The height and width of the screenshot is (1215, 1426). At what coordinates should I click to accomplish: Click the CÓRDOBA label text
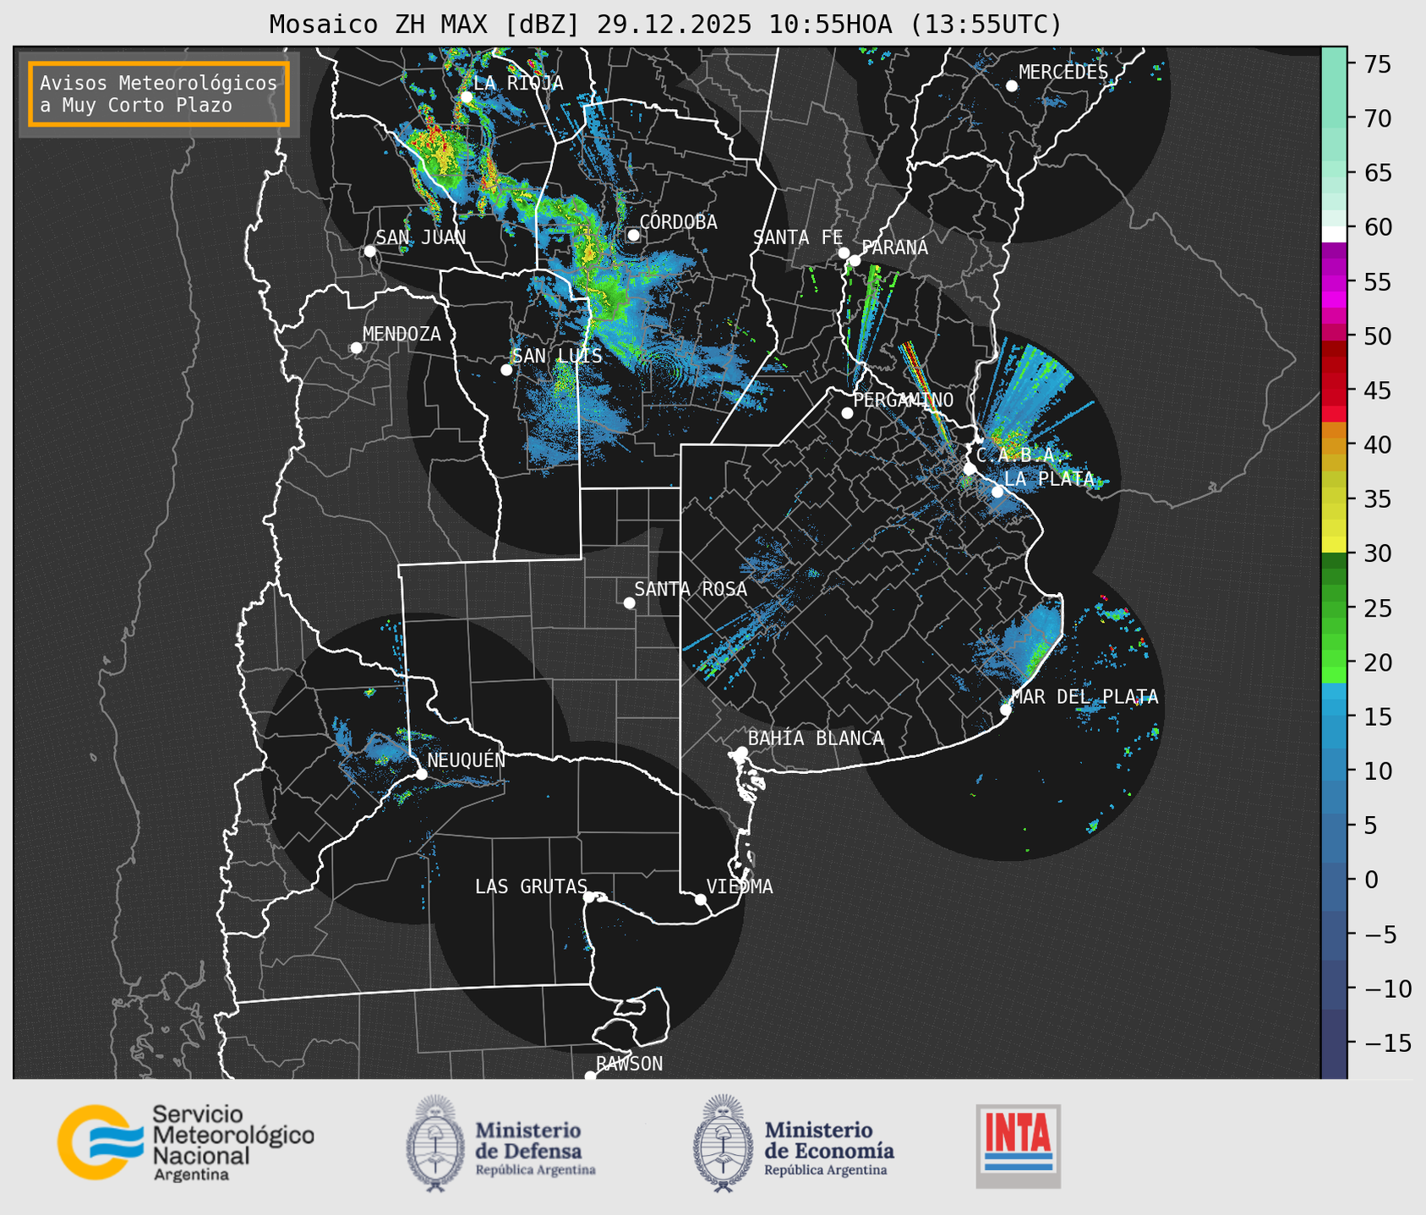(678, 222)
